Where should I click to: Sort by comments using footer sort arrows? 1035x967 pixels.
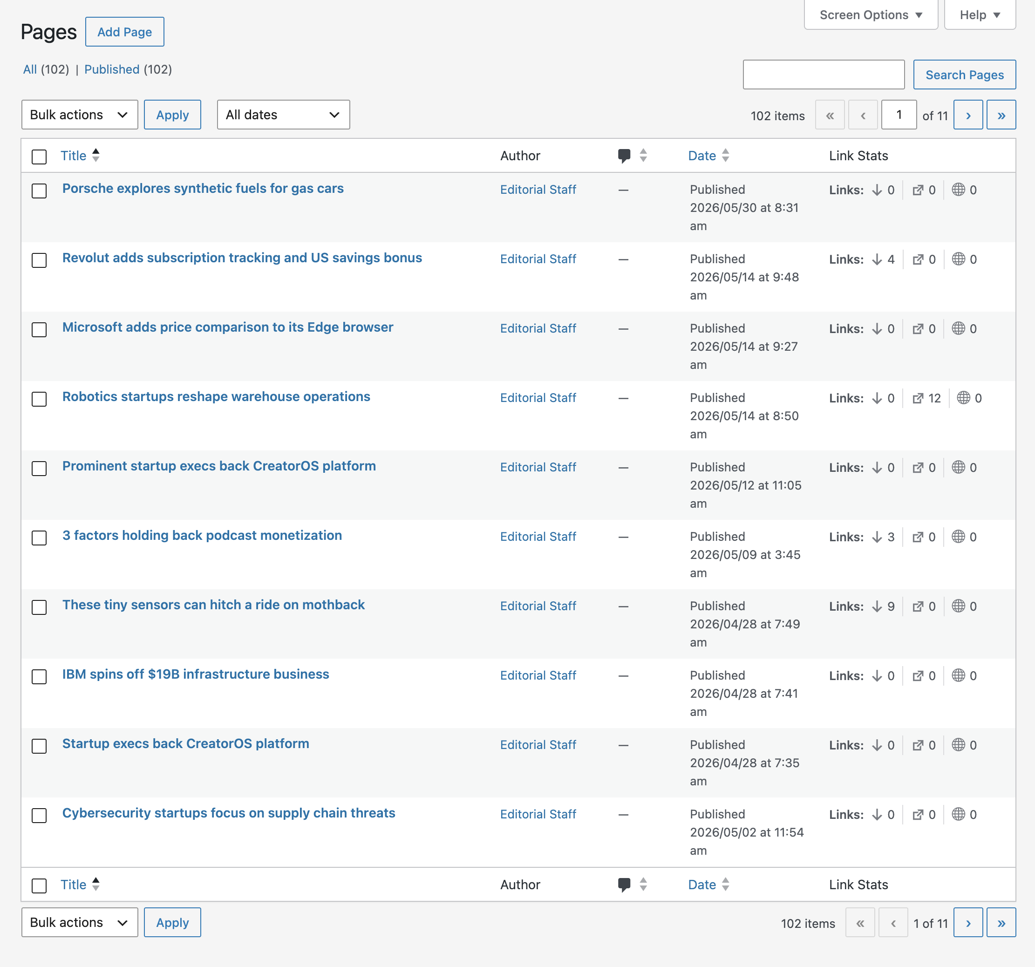[x=643, y=885]
